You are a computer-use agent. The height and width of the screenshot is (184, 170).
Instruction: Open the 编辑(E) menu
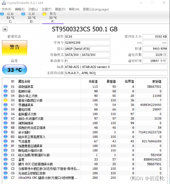click(x=19, y=9)
